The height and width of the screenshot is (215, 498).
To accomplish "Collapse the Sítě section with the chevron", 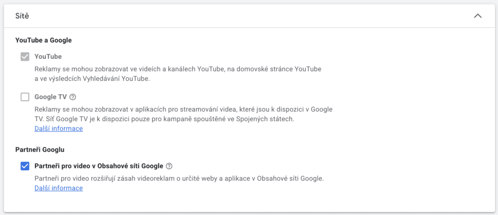I will pos(478,16).
